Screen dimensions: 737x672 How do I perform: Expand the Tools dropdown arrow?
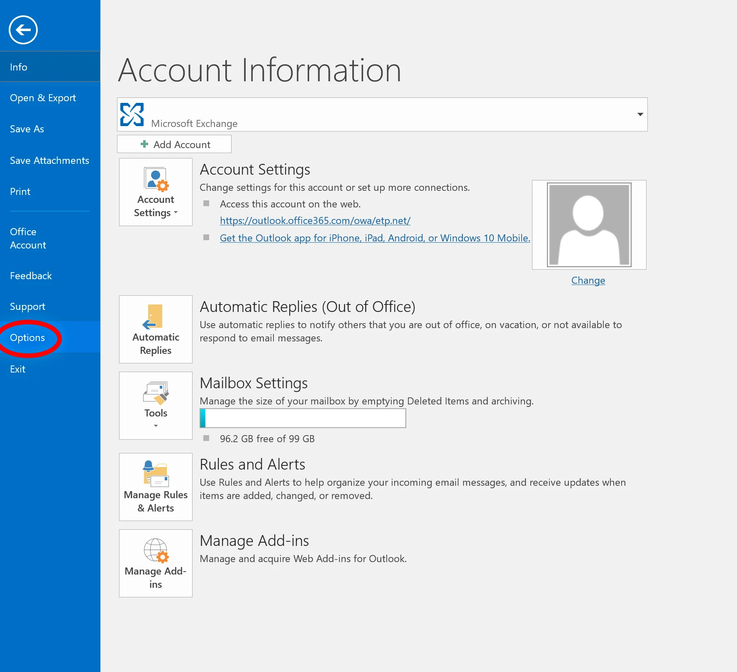point(156,426)
